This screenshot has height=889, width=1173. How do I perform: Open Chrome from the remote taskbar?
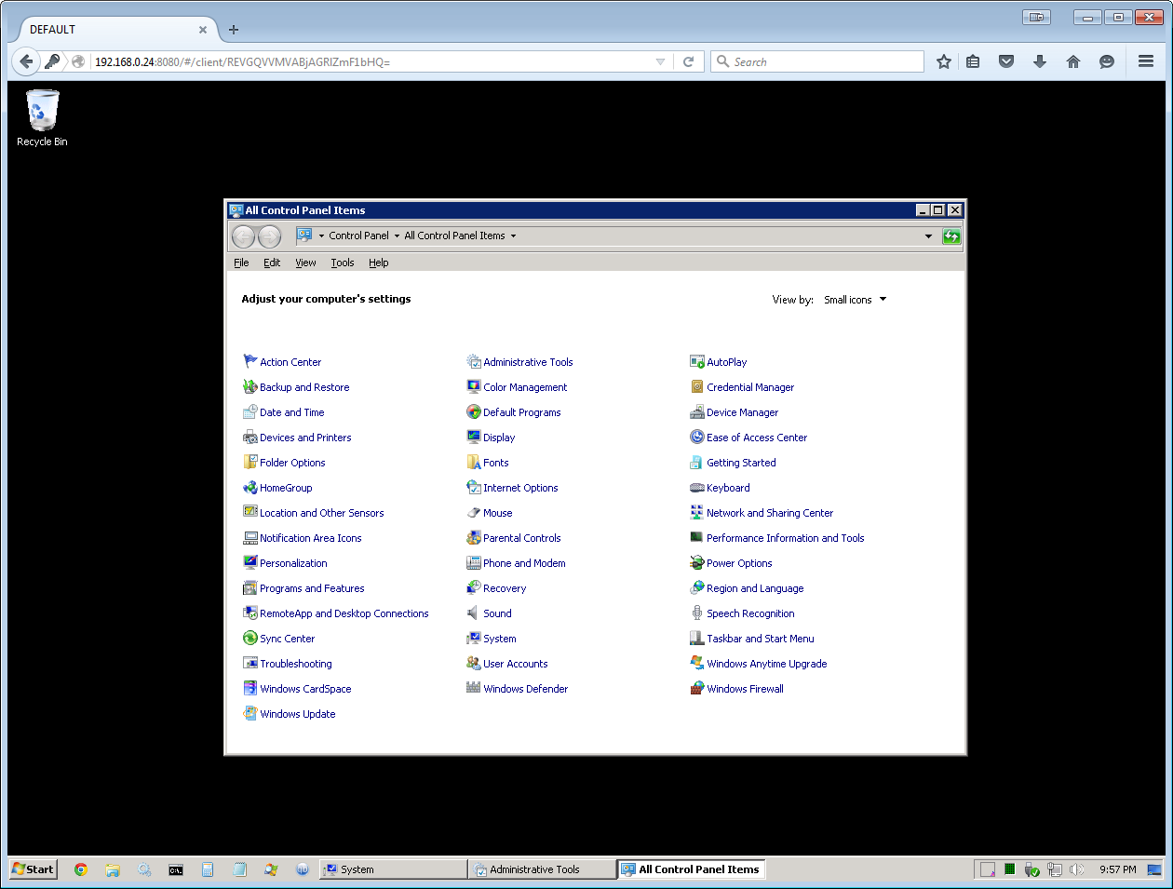pyautogui.click(x=81, y=869)
